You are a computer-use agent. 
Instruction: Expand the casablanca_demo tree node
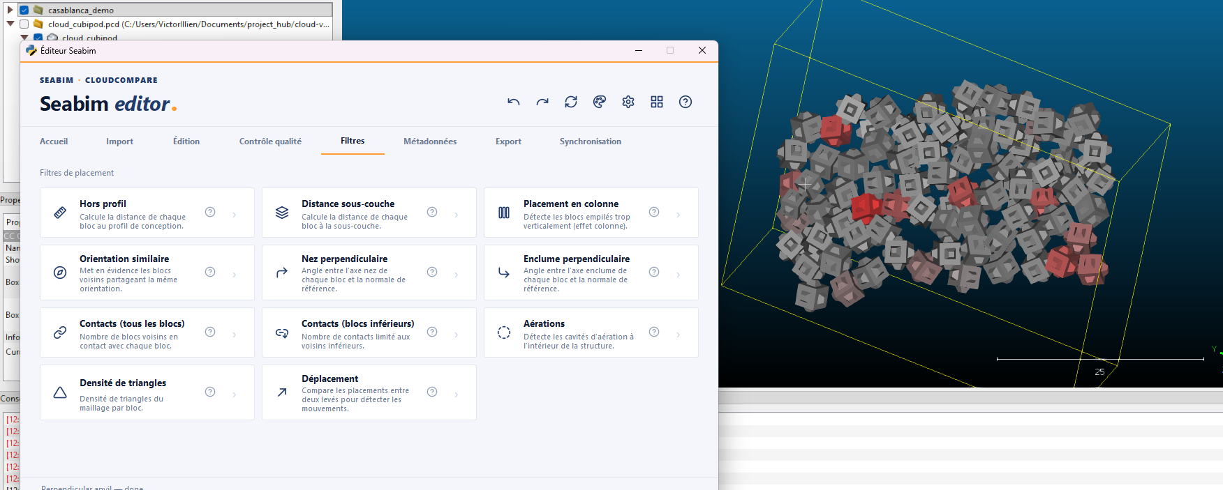click(x=10, y=10)
